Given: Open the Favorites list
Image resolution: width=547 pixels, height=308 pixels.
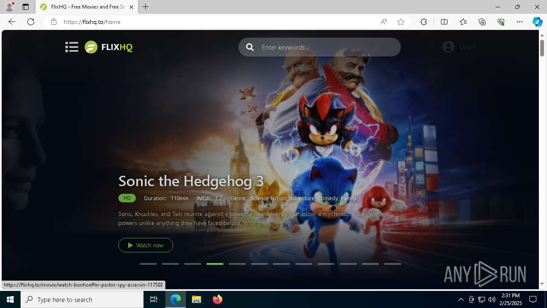Looking at the screenshot, I should (x=463, y=22).
